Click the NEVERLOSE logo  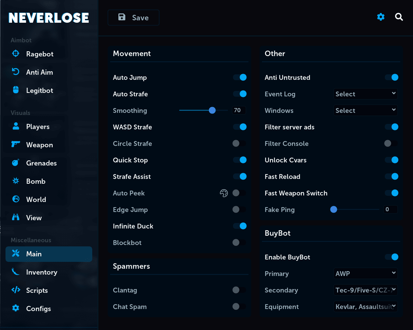[49, 18]
